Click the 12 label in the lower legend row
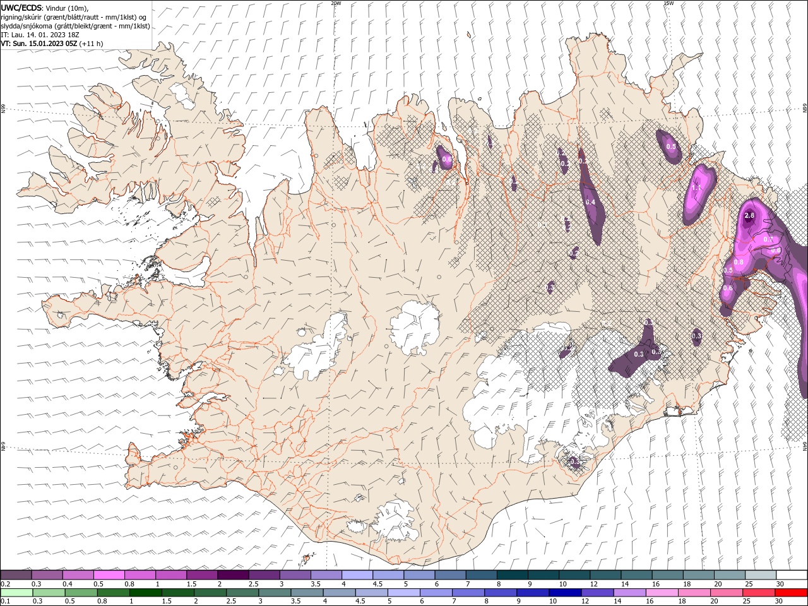The image size is (808, 606). 585,602
